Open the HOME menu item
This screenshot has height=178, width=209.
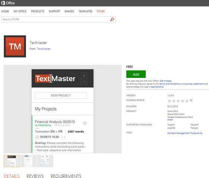[5, 11]
